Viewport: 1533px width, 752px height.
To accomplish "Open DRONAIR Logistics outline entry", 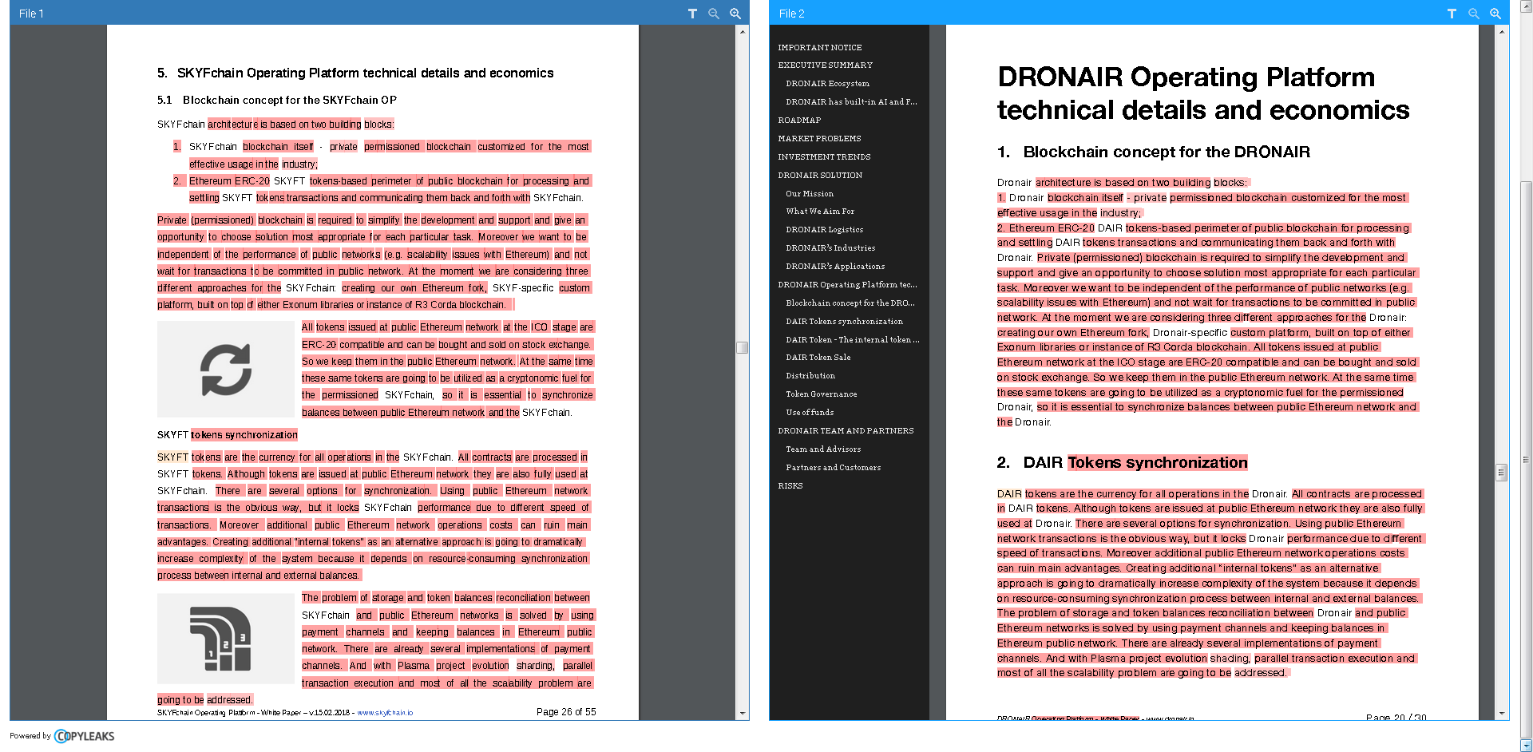I will tap(825, 230).
